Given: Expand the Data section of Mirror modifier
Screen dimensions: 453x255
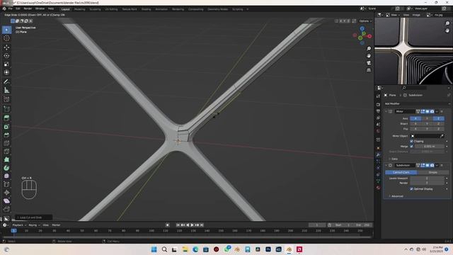Looking at the screenshot, I should 393,159.
